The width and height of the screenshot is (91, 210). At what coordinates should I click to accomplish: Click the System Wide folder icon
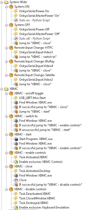coord(6,2)
